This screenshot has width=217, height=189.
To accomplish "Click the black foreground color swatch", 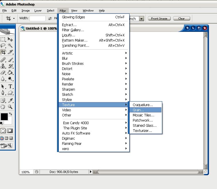I will pos(4,117).
